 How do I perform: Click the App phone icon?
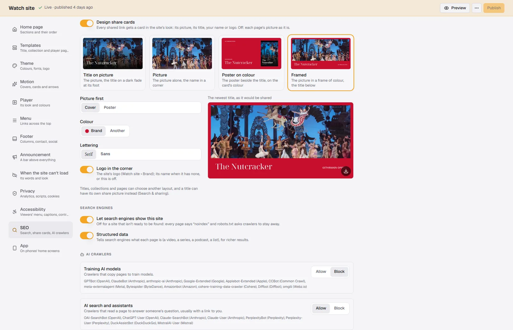tap(14, 248)
